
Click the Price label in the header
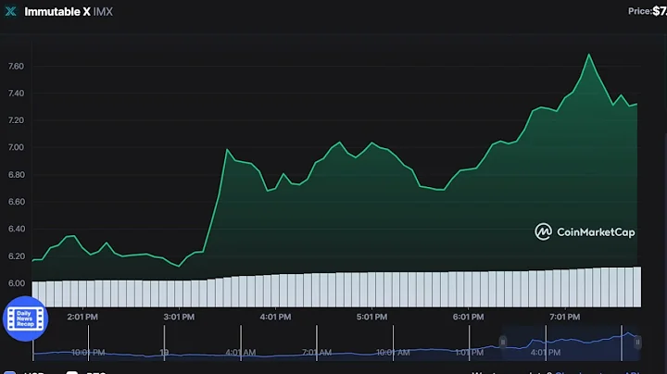tap(640, 11)
